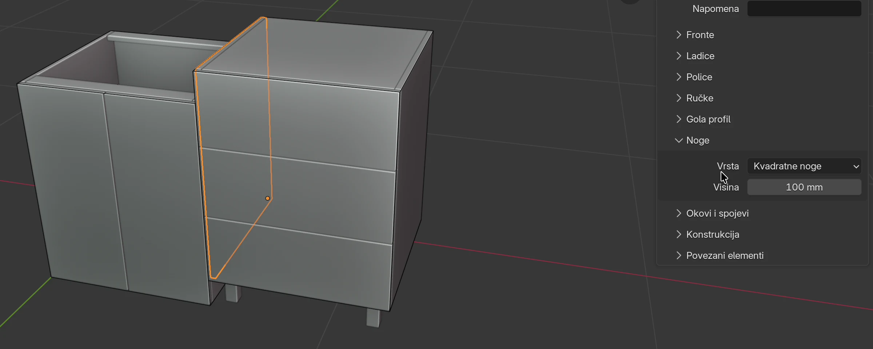This screenshot has width=873, height=349.
Task: Click the Ladice panel header label
Action: point(700,56)
